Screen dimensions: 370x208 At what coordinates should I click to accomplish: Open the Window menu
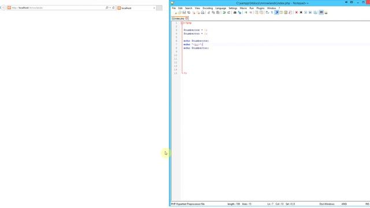pos(271,8)
